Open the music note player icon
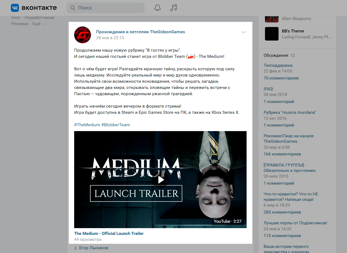 pos(173,8)
